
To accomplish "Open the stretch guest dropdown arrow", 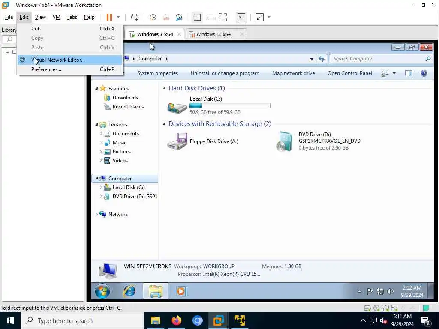I will (x=269, y=17).
